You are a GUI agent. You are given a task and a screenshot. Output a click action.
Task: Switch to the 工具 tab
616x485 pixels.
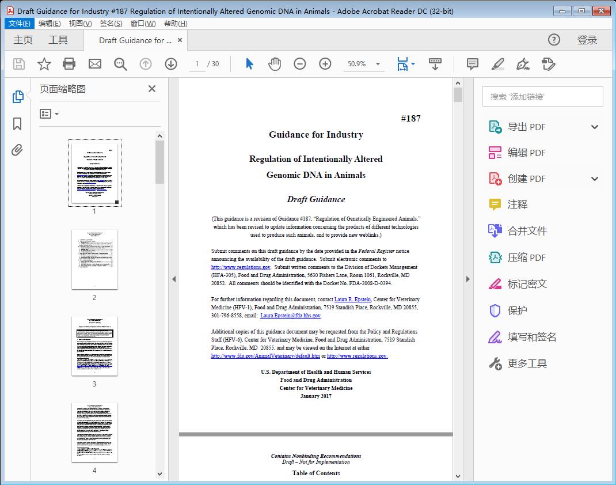pyautogui.click(x=58, y=40)
